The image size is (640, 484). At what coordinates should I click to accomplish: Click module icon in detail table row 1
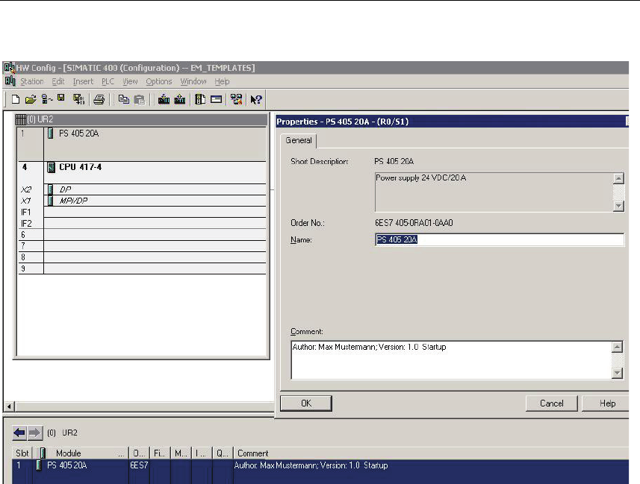[x=39, y=465]
